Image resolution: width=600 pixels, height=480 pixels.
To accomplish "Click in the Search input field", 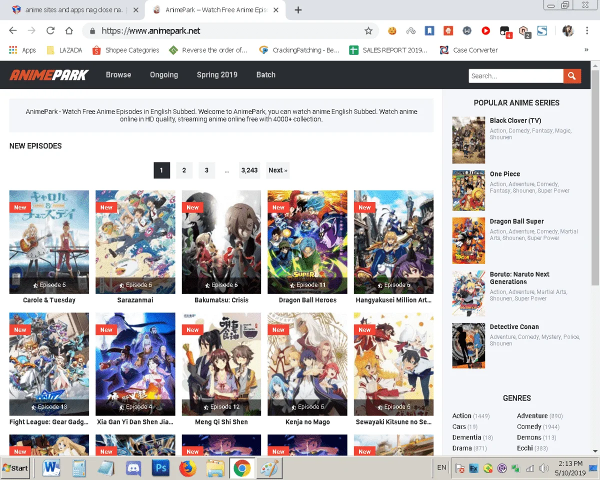I will point(516,76).
